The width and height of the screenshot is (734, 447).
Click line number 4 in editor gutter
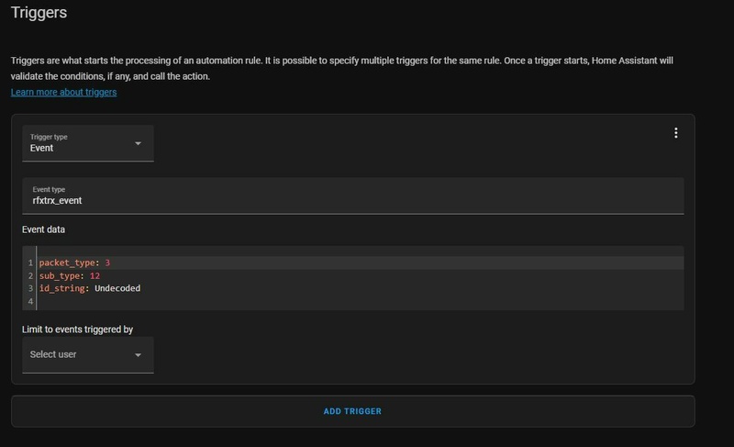click(30, 301)
